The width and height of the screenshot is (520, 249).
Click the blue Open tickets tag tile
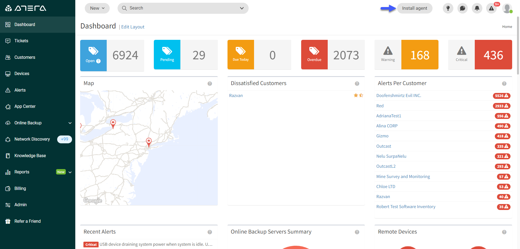(x=93, y=55)
